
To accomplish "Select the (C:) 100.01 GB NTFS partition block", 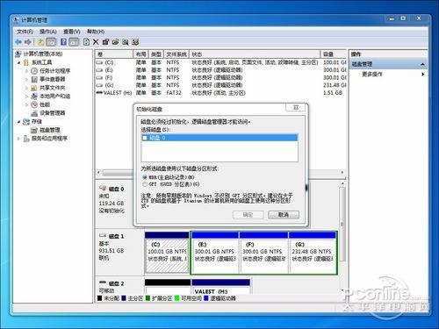I will click(167, 253).
